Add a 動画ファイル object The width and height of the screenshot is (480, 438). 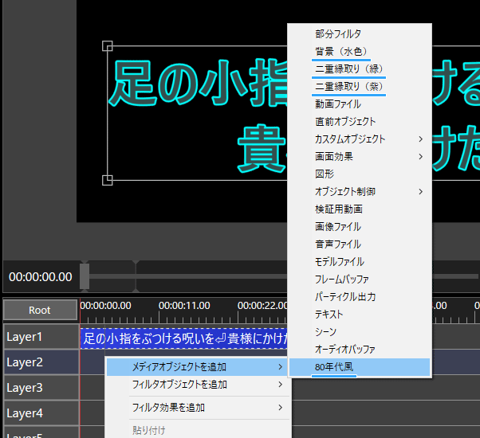click(x=338, y=104)
